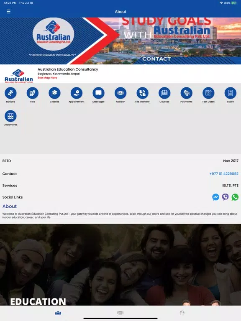Open WhatsApp social link
The image size is (241, 321).
(235, 197)
